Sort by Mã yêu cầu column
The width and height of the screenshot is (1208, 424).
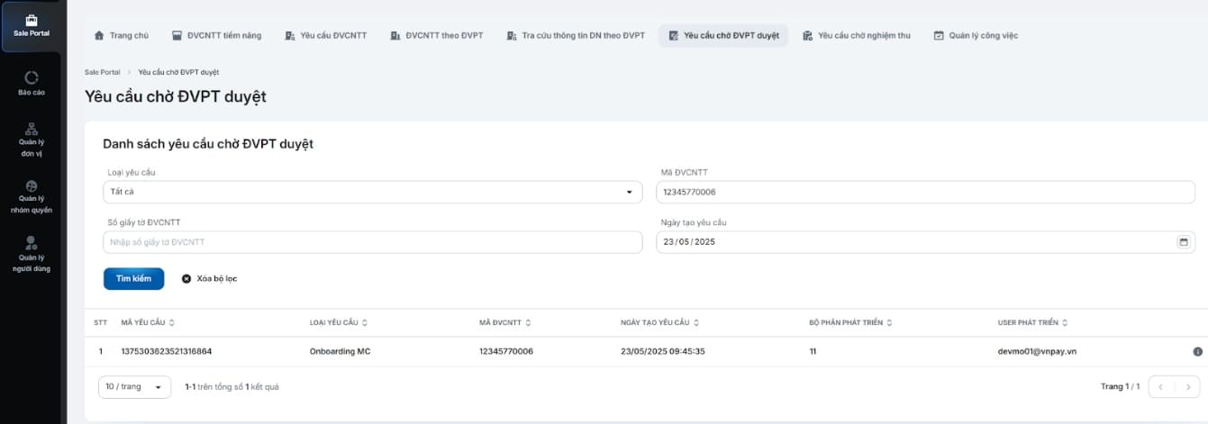tap(171, 322)
